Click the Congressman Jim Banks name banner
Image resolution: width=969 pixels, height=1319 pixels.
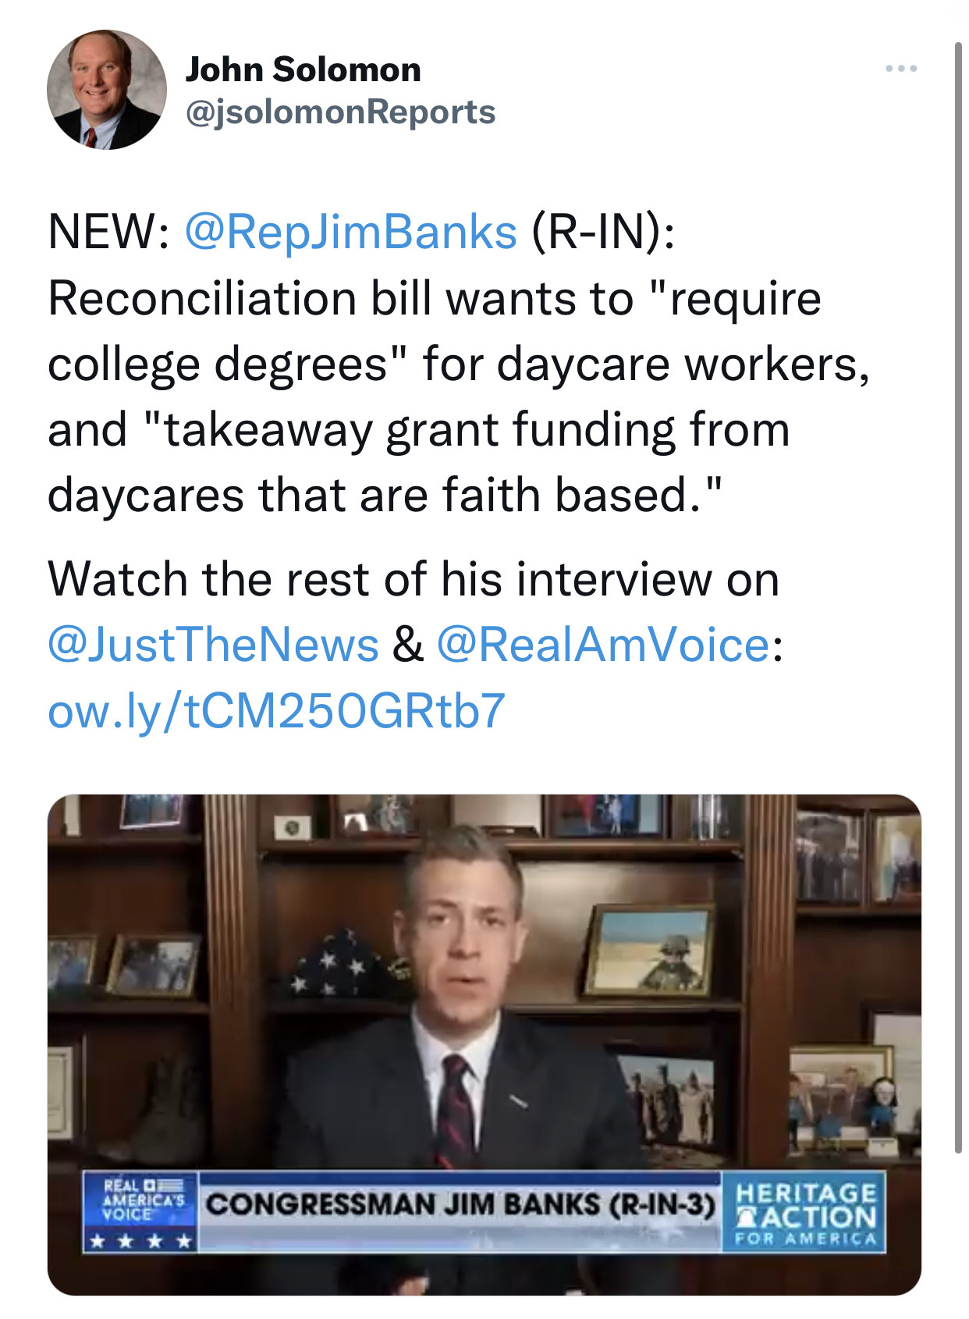(460, 1204)
